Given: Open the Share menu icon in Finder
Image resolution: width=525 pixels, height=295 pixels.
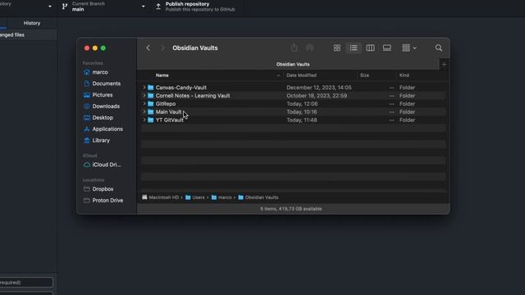Looking at the screenshot, I should [294, 48].
